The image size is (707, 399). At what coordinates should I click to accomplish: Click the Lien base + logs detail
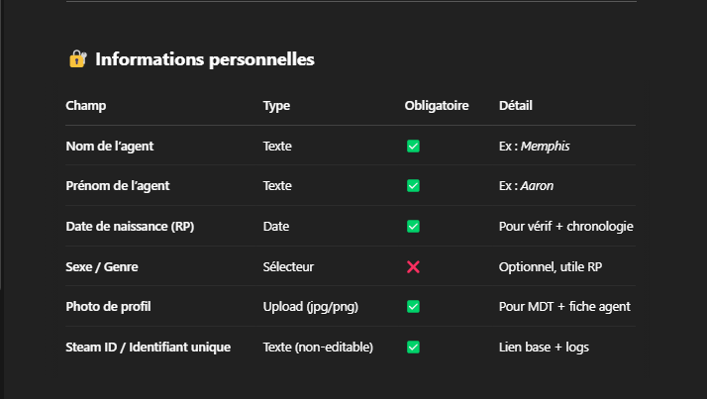click(546, 347)
